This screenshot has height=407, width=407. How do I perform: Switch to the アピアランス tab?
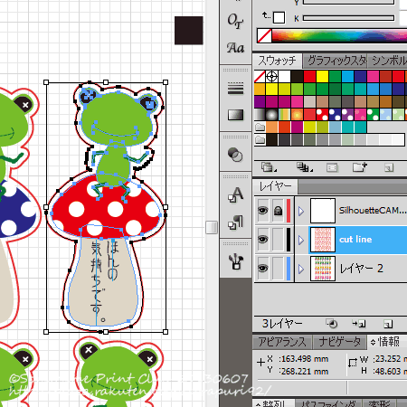tap(282, 342)
